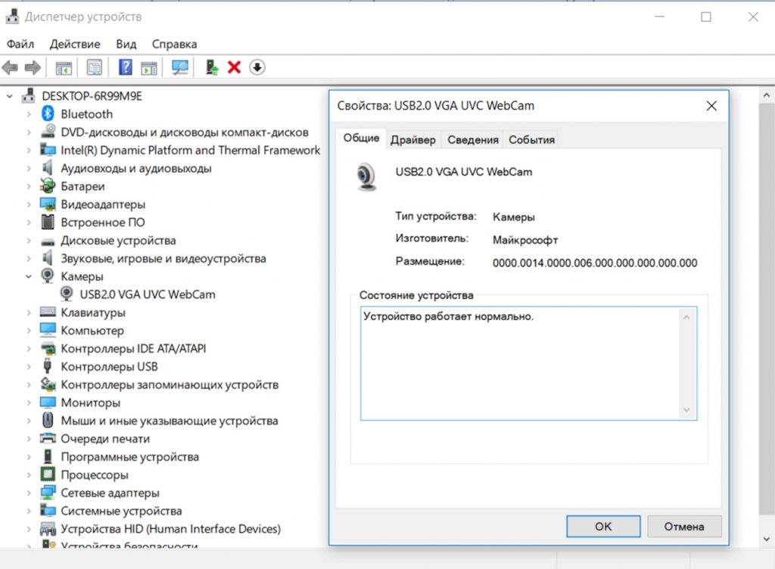This screenshot has height=569, width=775.
Task: Click the black down-arrow disable device icon
Action: click(x=257, y=67)
